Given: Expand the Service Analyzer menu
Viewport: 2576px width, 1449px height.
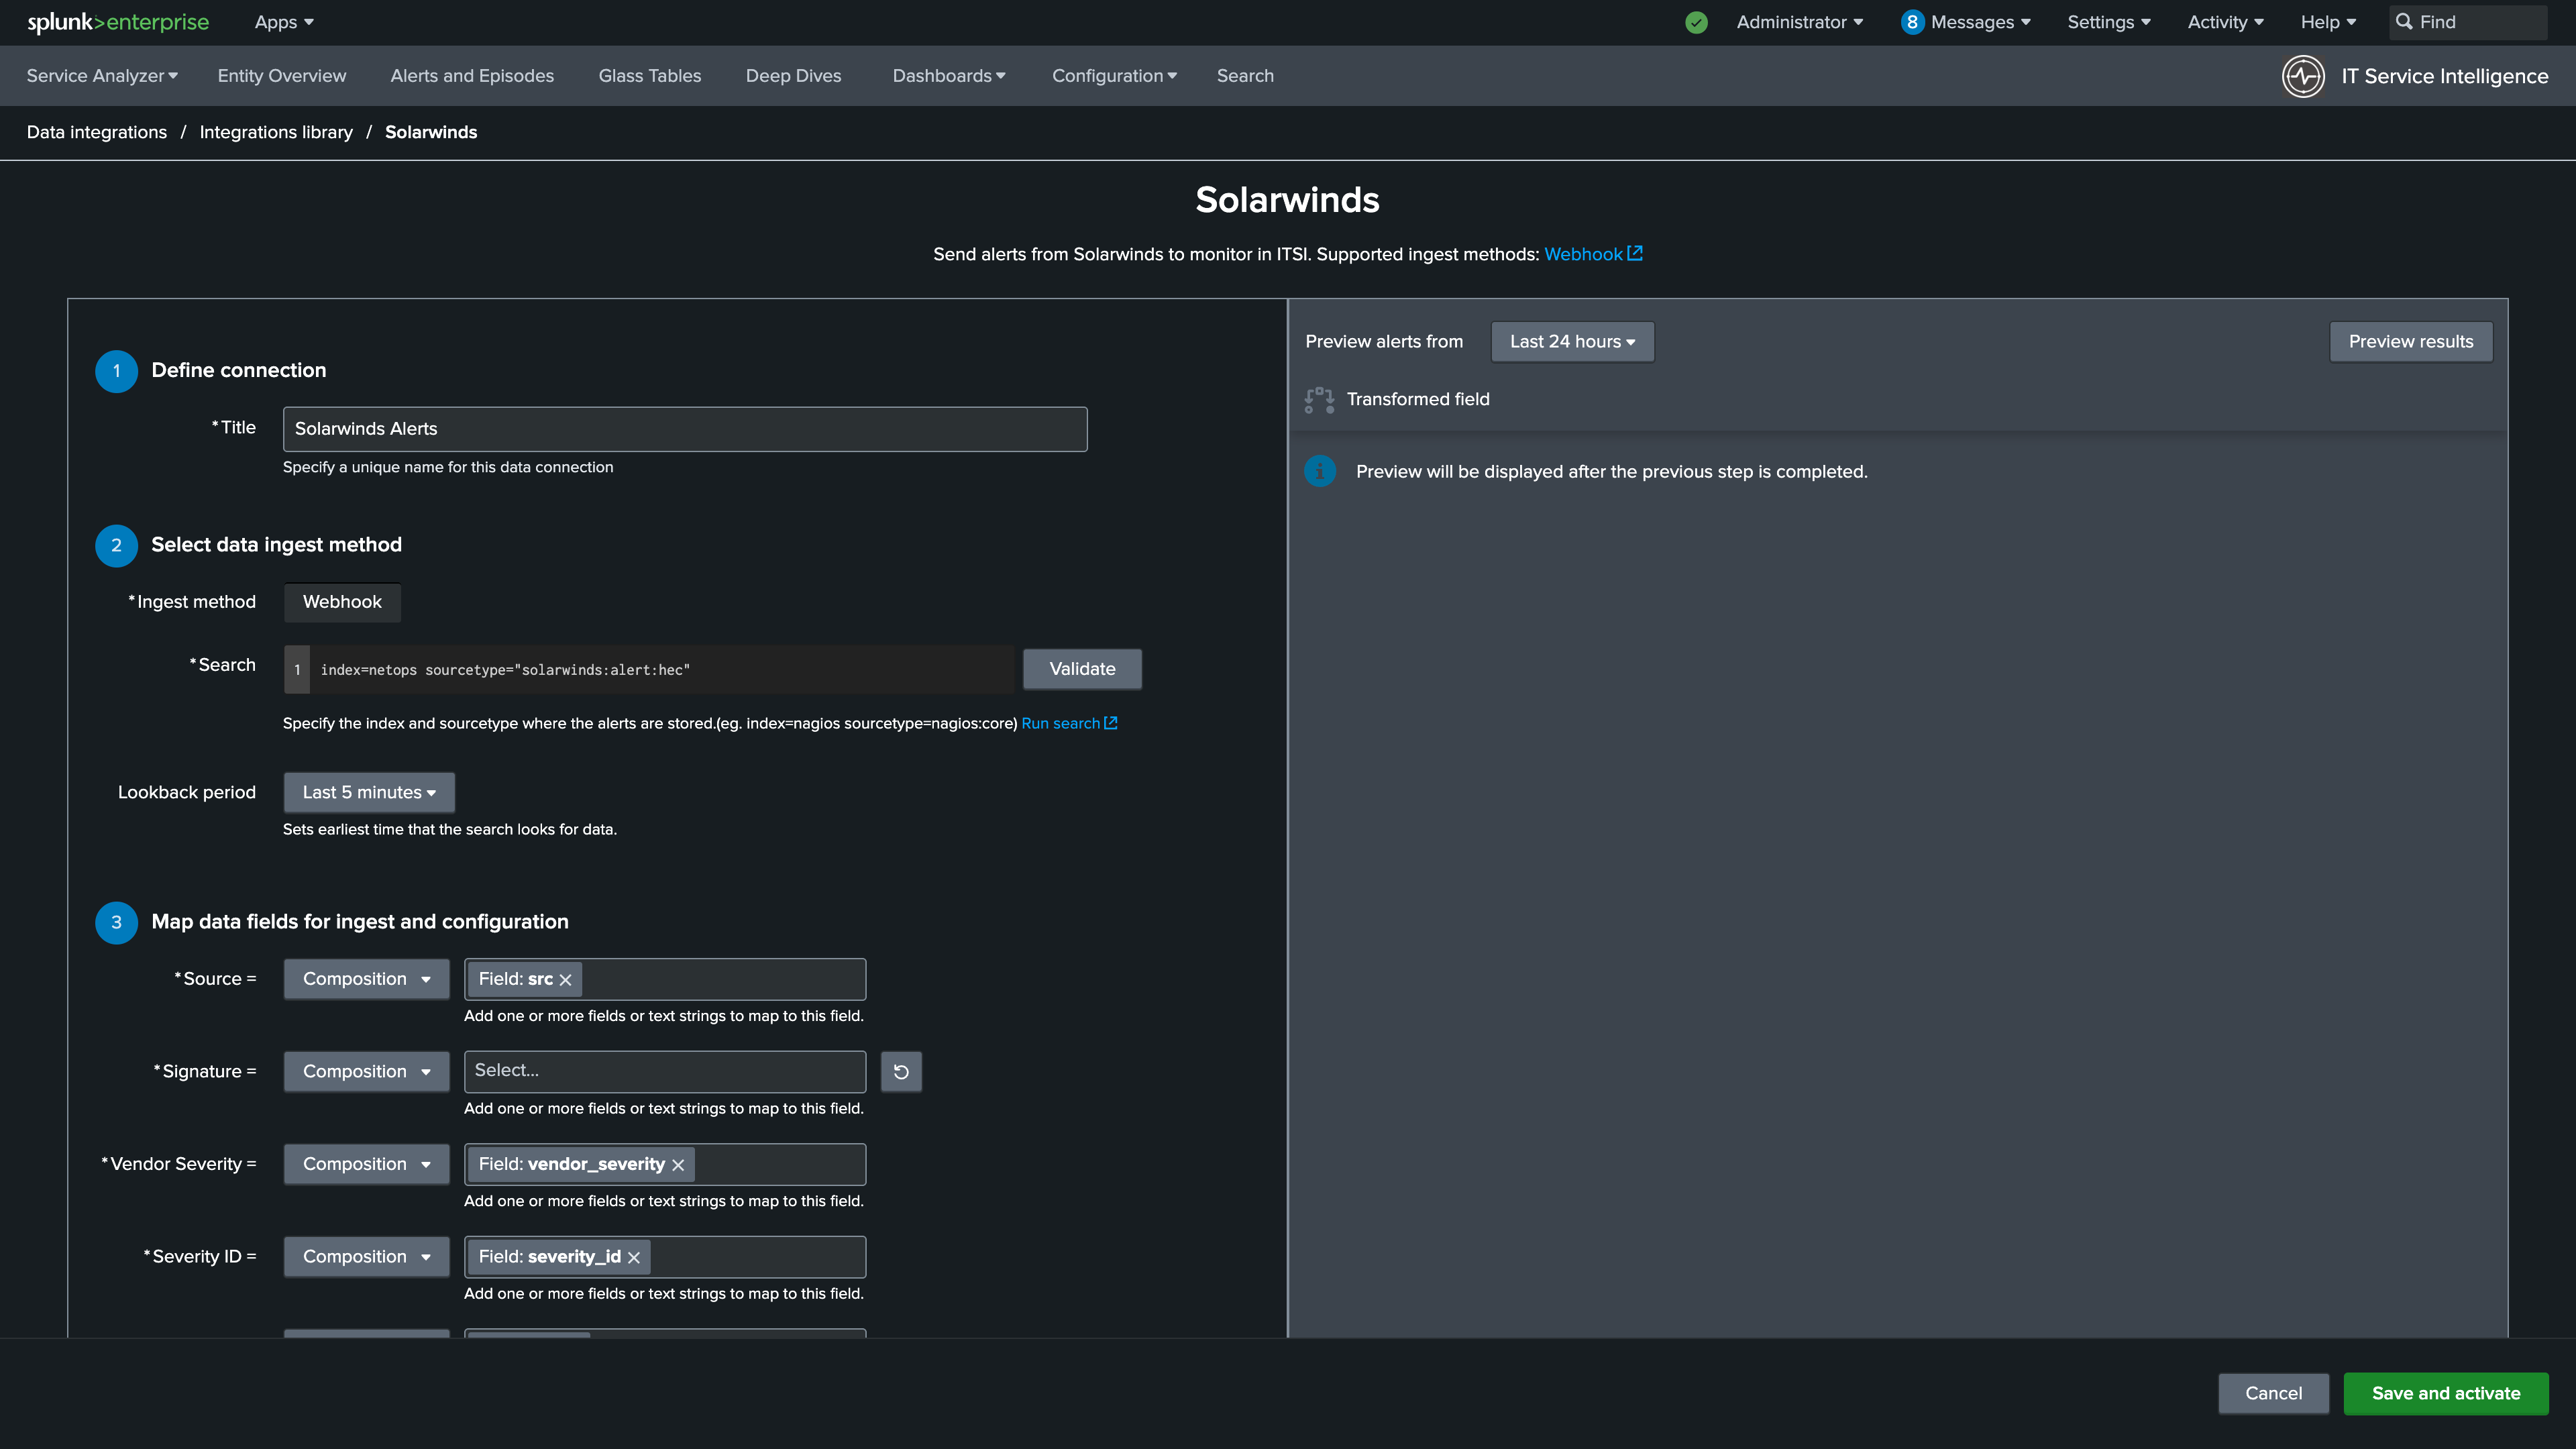Looking at the screenshot, I should point(102,76).
